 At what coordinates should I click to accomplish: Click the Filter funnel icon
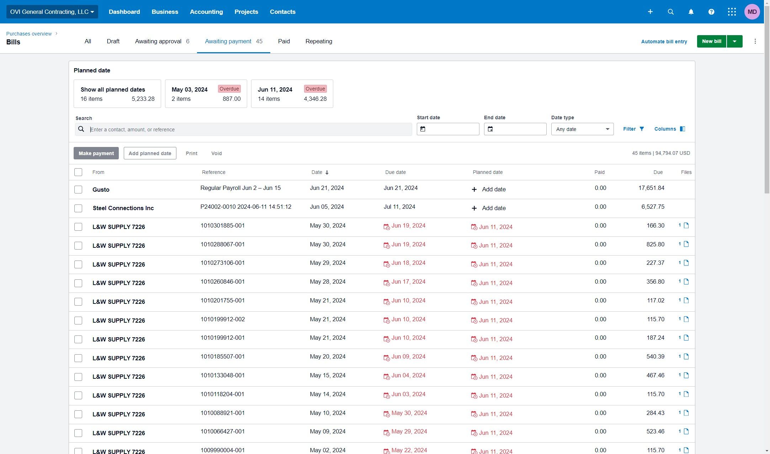click(x=642, y=129)
